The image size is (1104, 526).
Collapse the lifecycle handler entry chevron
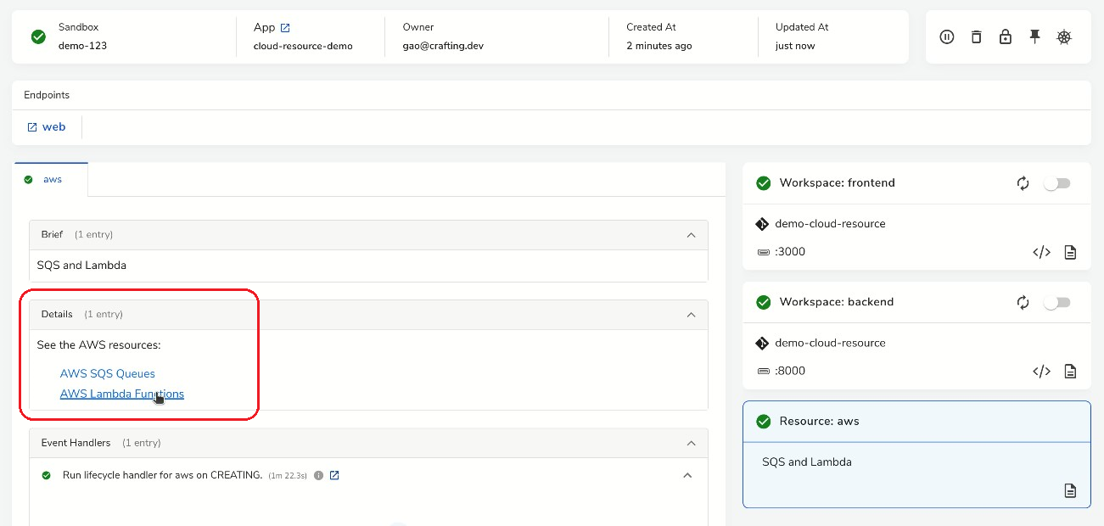click(687, 475)
